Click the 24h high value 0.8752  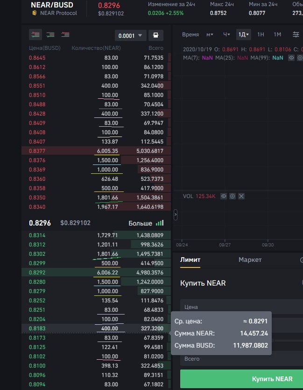(x=218, y=13)
